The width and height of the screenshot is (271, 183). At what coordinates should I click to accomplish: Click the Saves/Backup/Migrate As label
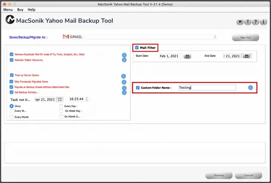pos(28,37)
